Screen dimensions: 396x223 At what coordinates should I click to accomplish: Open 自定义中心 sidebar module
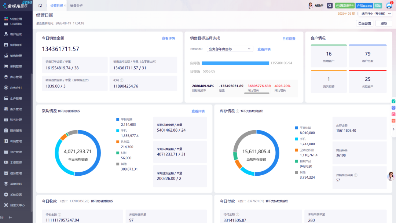[15, 205]
